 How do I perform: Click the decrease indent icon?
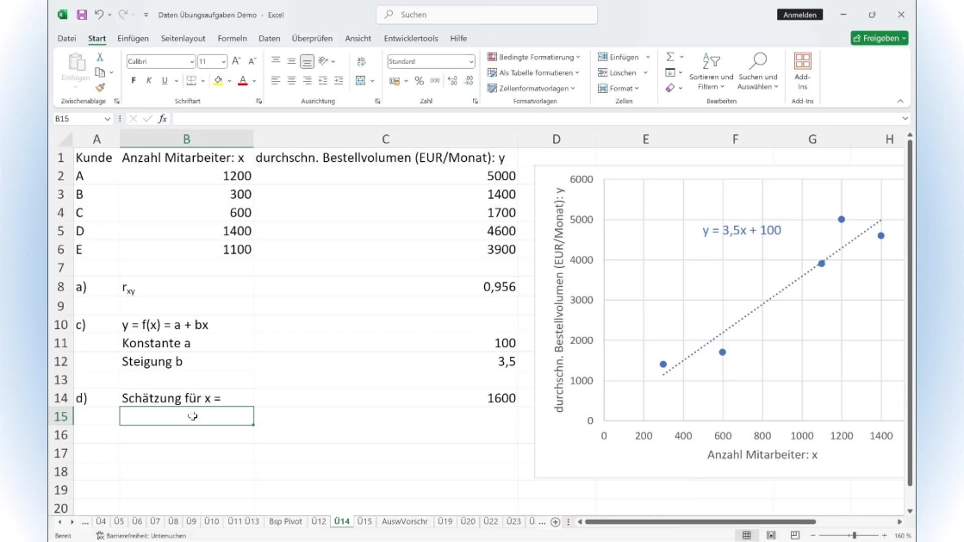(x=323, y=81)
